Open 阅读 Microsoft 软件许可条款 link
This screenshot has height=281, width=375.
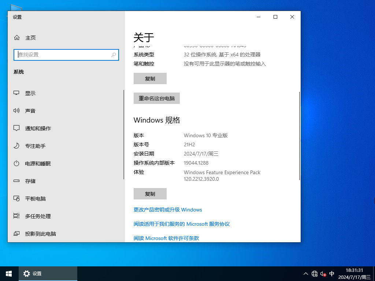[x=166, y=238]
